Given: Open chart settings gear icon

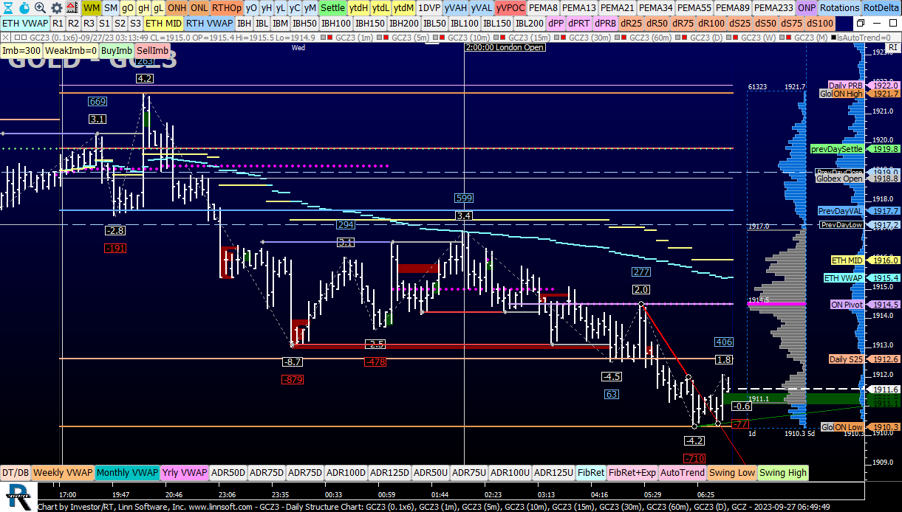Looking at the screenshot, I should (56, 7).
